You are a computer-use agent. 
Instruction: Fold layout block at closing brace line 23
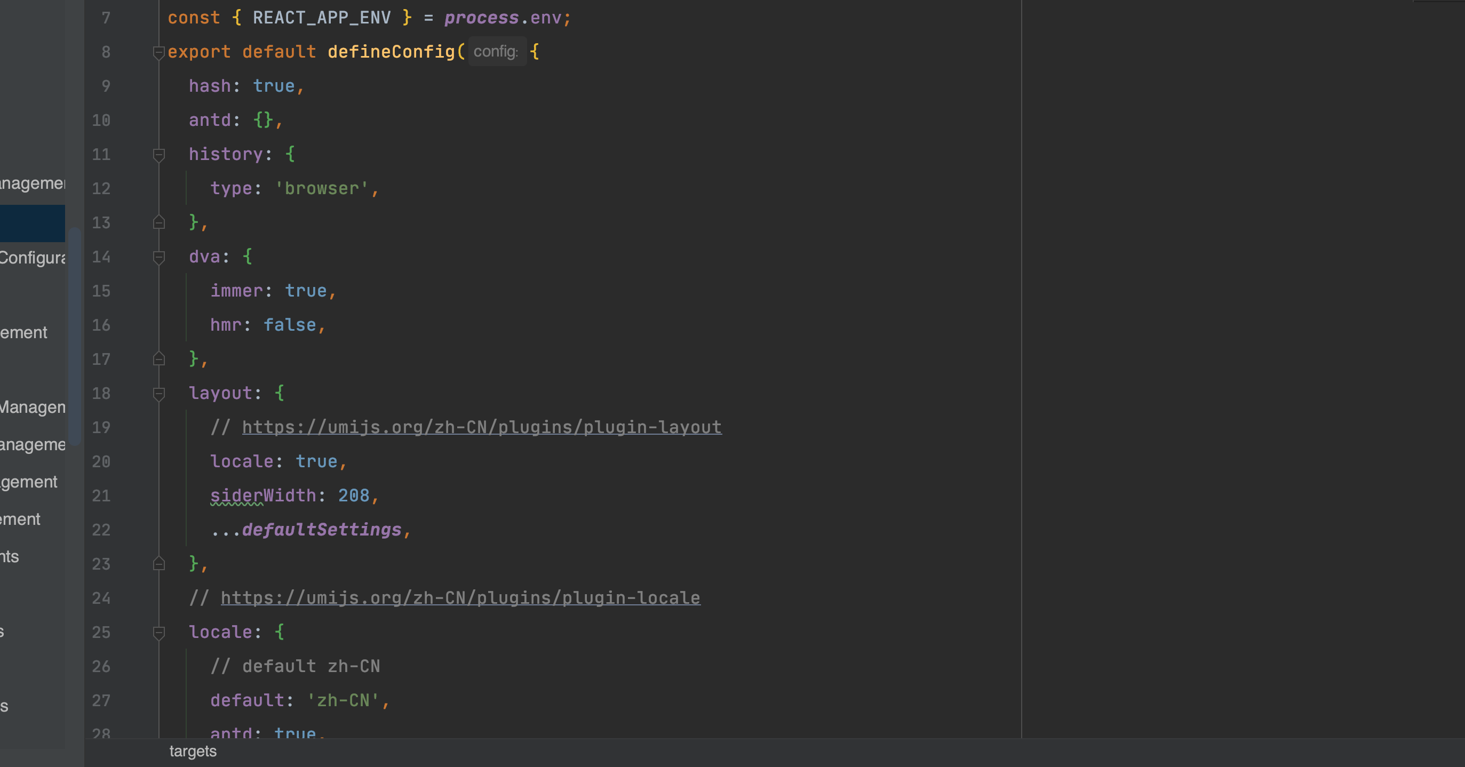[158, 563]
